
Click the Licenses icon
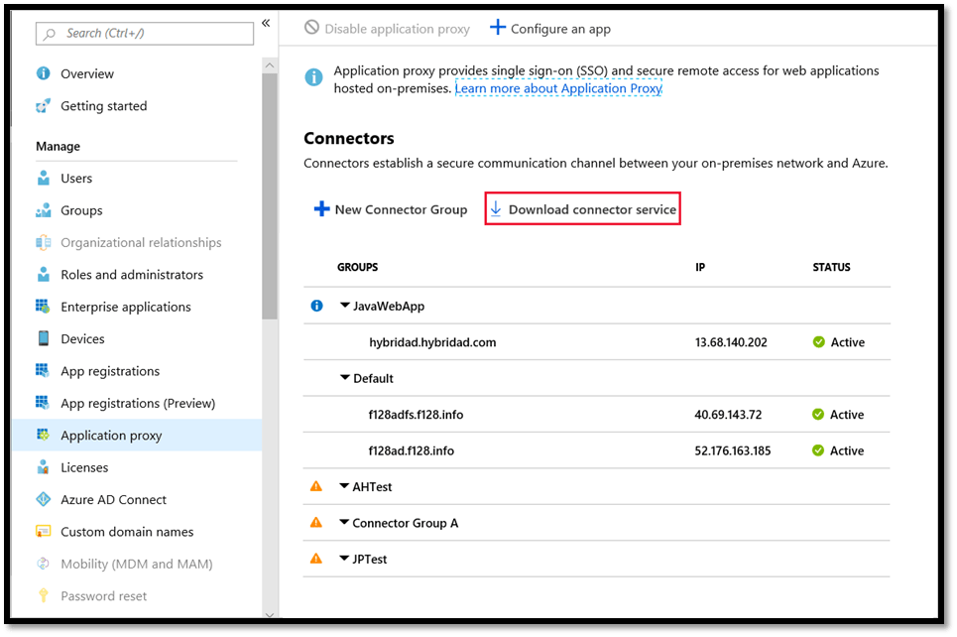pos(44,467)
